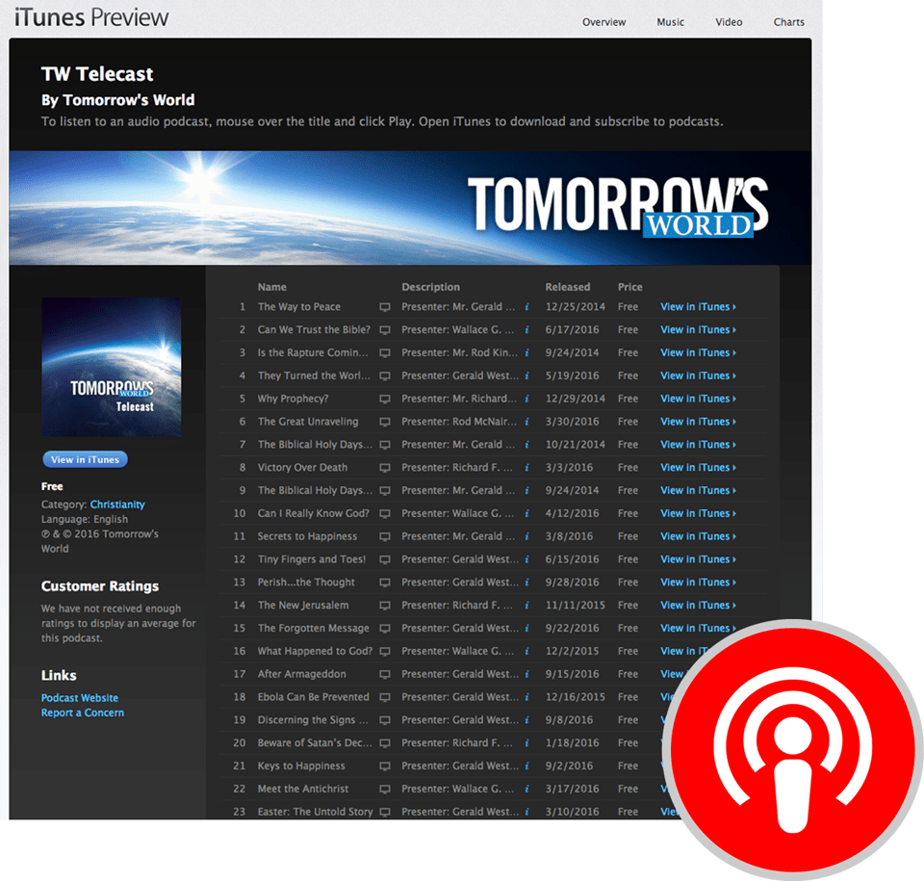Select episode title 'After Armageddon'
This screenshot has height=881, width=924.
coord(301,674)
